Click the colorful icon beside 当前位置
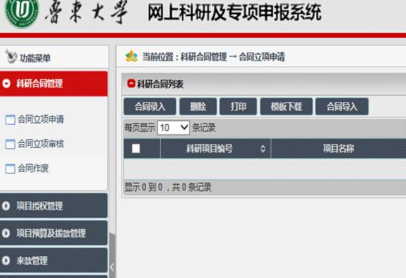This screenshot has width=406, height=278. 132,56
